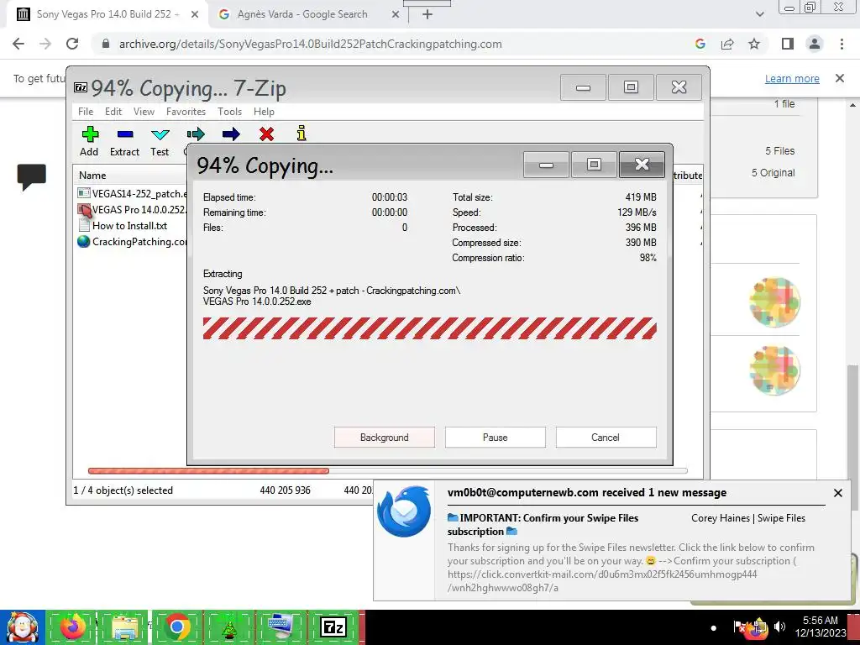Click the 7-Zip main window progress bar
The height and width of the screenshot is (645, 860).
click(387, 470)
